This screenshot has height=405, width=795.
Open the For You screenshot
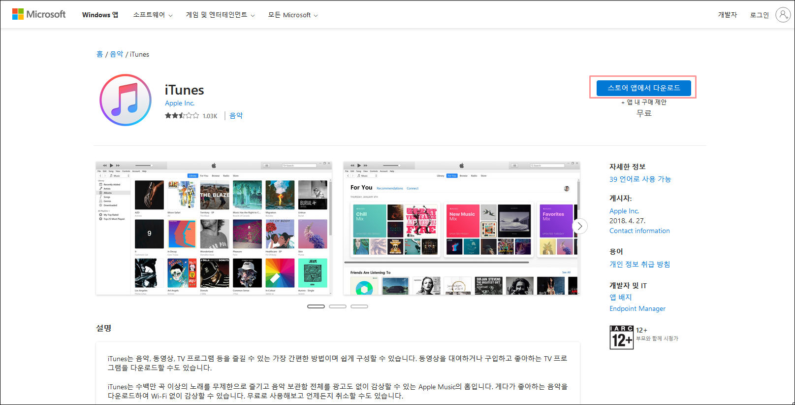click(462, 228)
